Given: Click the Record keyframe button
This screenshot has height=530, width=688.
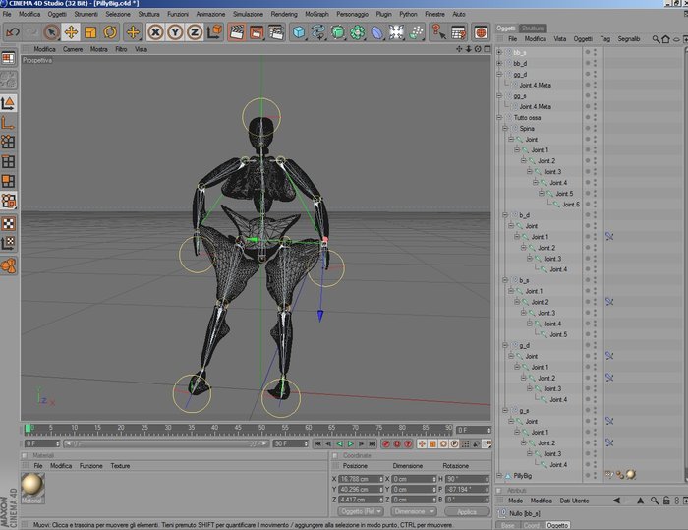Looking at the screenshot, I should [x=386, y=443].
